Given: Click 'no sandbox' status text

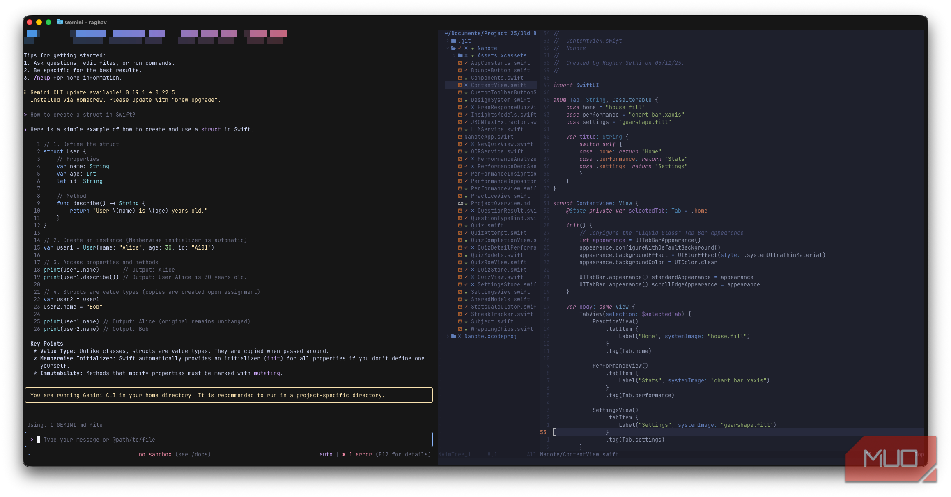Looking at the screenshot, I should (x=155, y=455).
